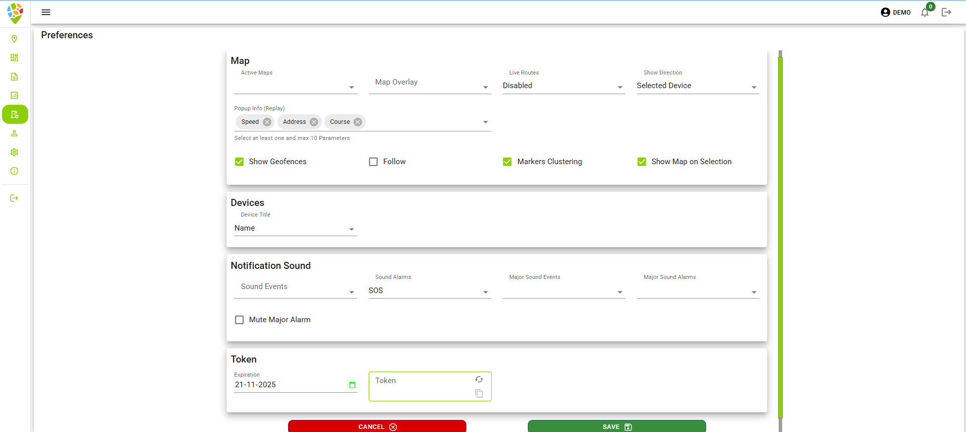This screenshot has height=432, width=966.
Task: Toggle the hamburger menu
Action: [x=46, y=12]
